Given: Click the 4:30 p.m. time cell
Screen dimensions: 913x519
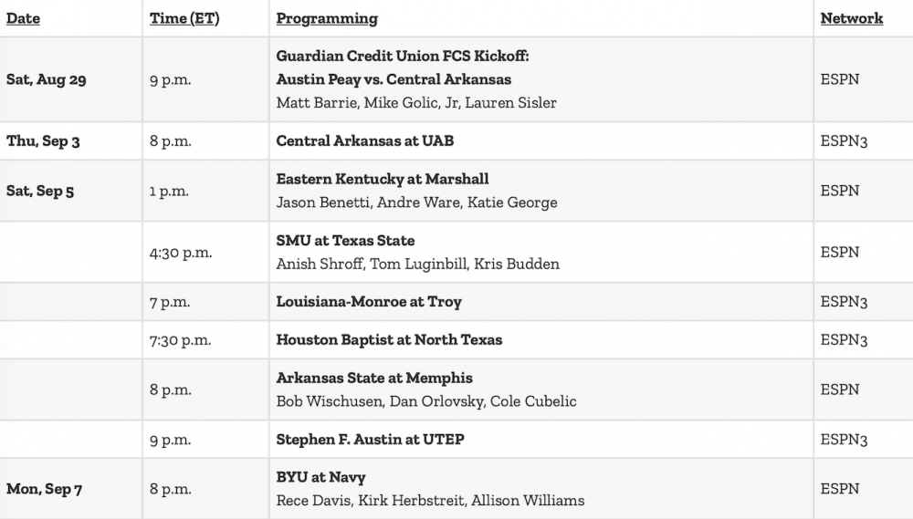Looking at the screenshot, I should 181,253.
